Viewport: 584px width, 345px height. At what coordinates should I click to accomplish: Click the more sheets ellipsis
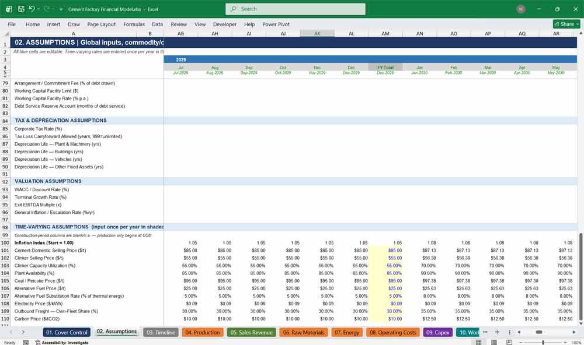(485, 332)
